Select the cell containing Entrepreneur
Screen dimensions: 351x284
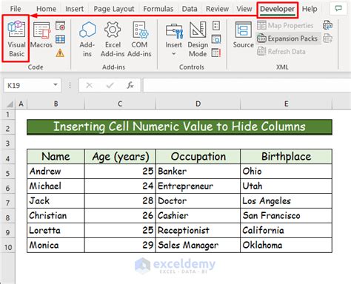198,186
